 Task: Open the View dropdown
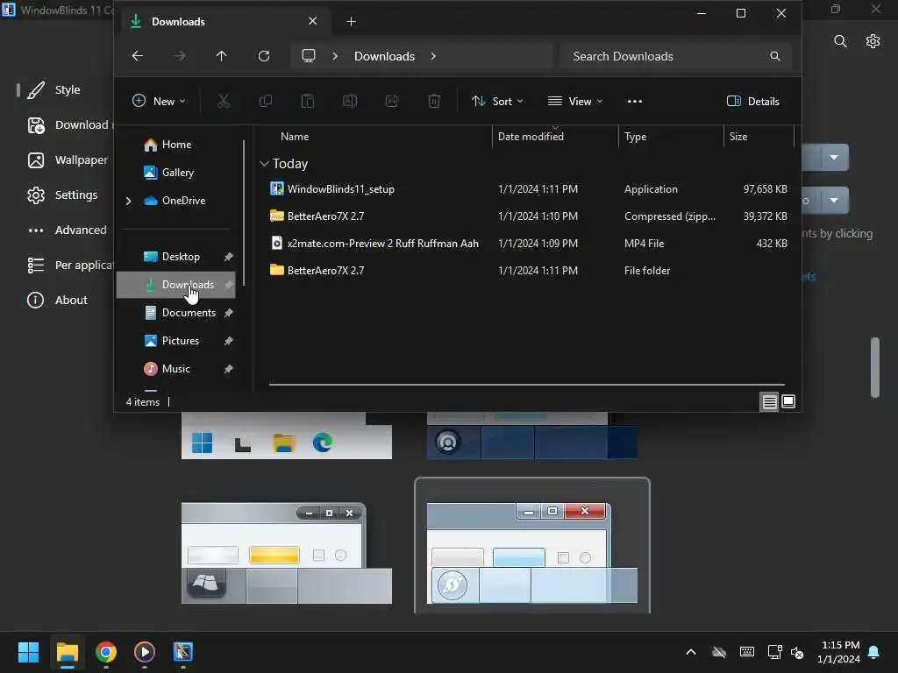tap(575, 102)
